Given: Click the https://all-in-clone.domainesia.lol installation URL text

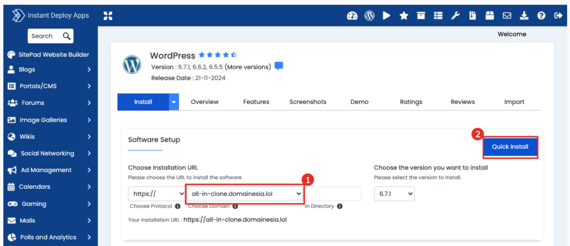Looking at the screenshot, I should 235,219.
